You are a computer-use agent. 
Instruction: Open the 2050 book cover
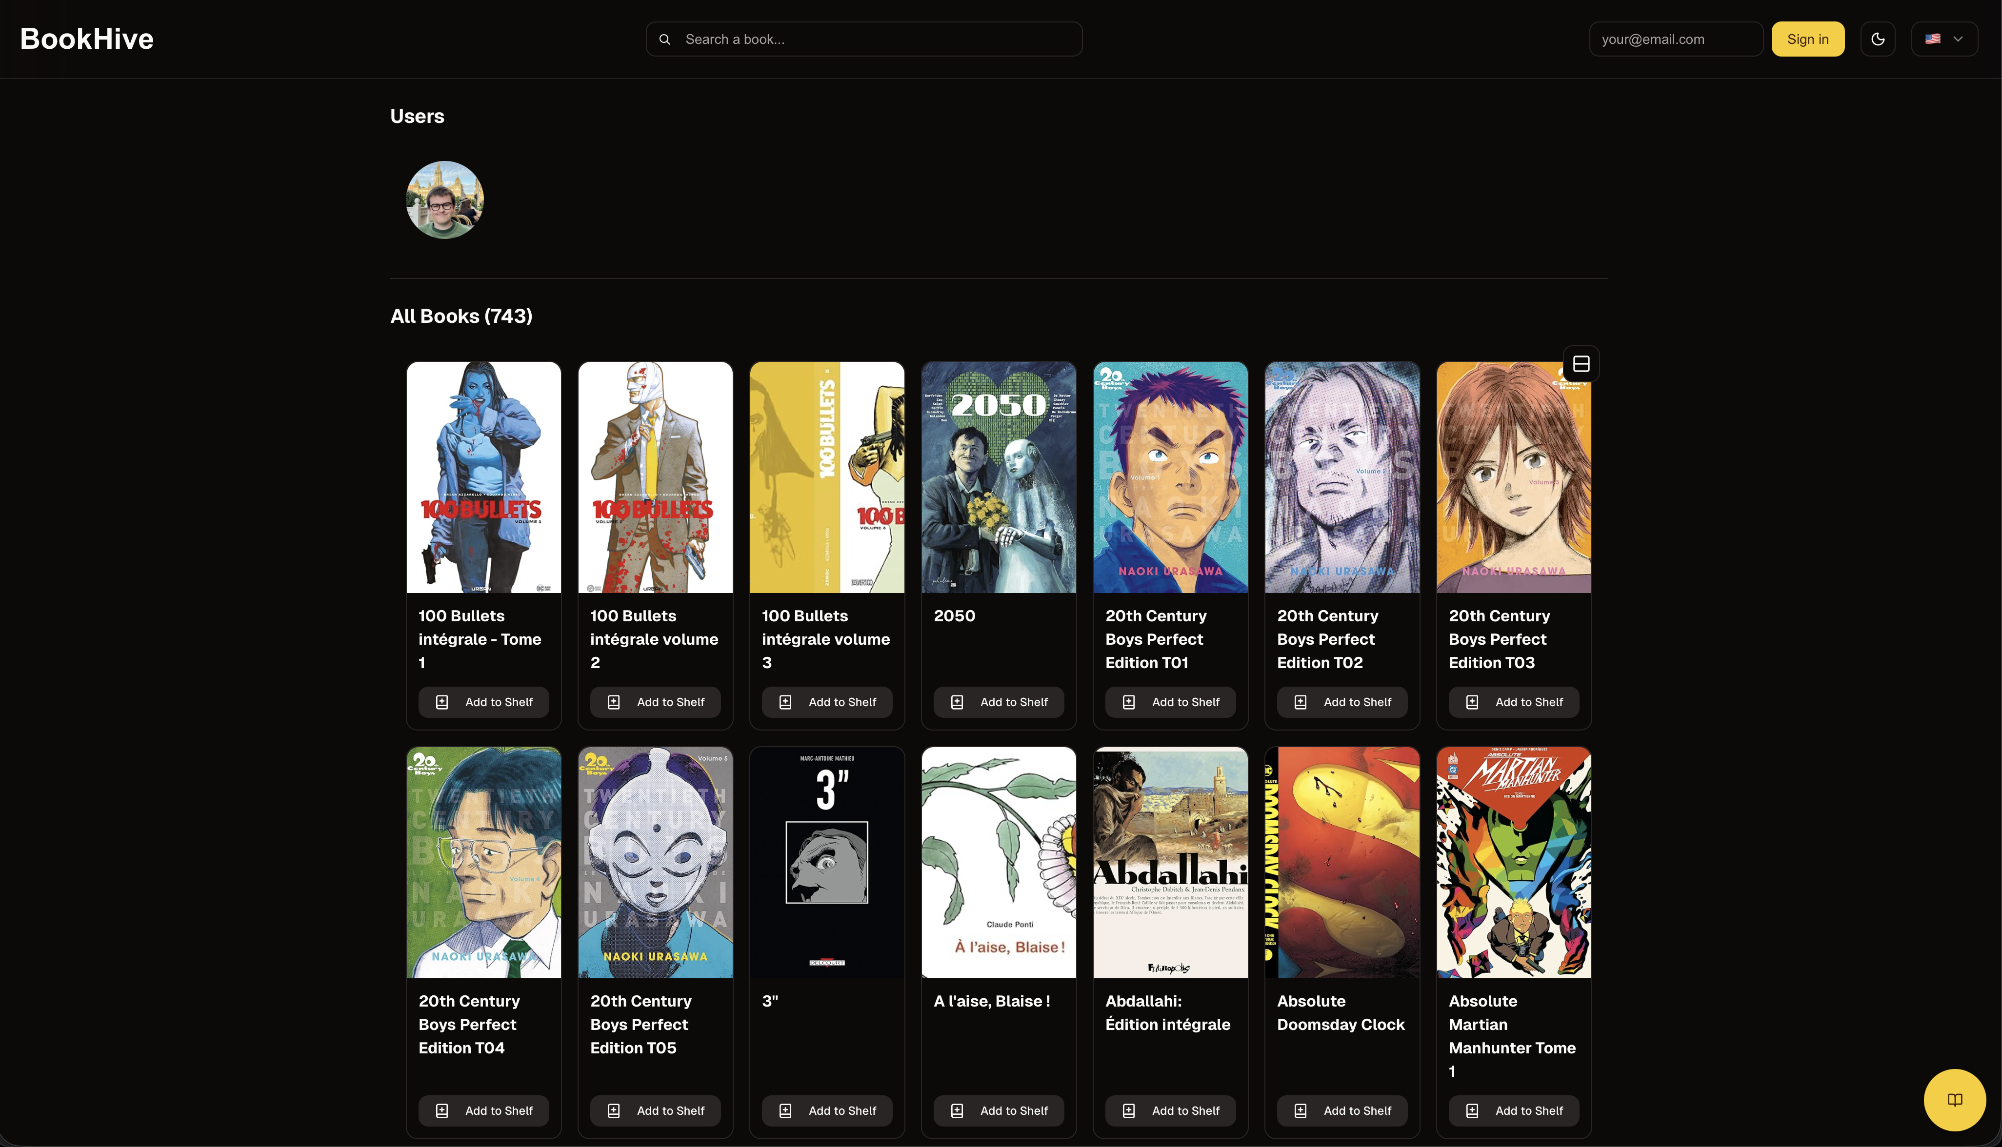point(998,477)
